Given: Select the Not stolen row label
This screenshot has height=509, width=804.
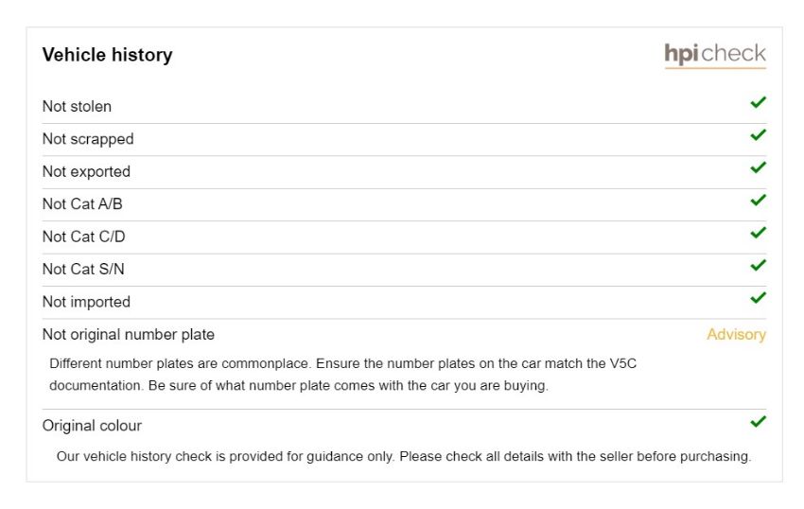Looking at the screenshot, I should (77, 106).
